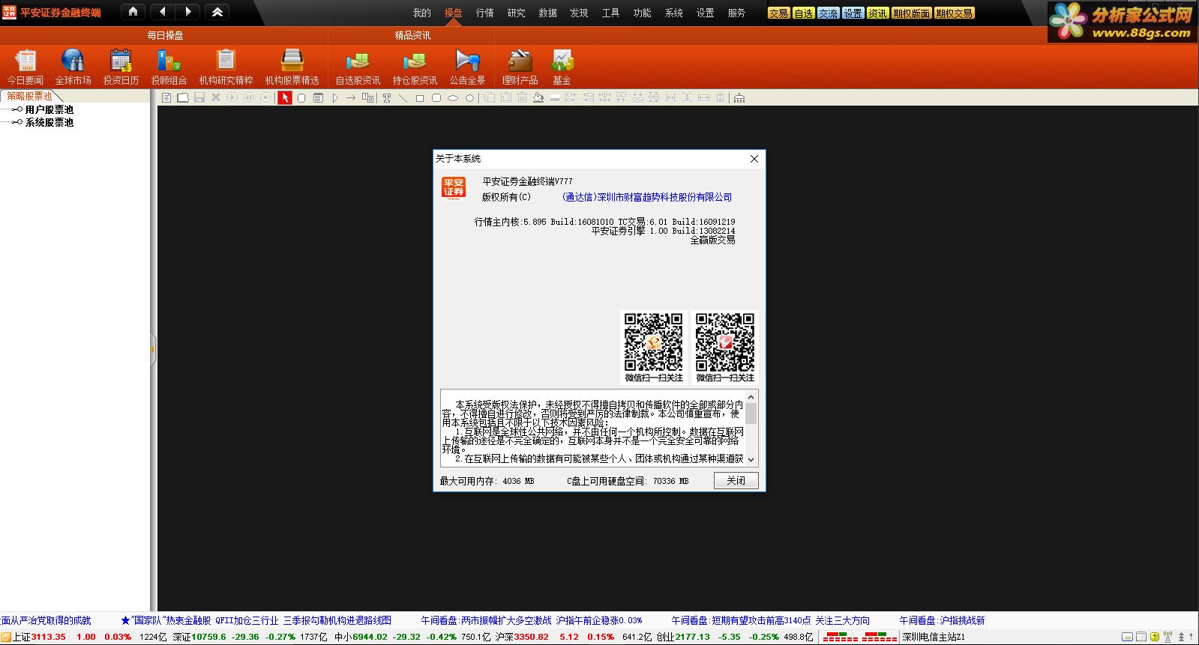
Task: Expand 系统股票池 tree node
Action: (17, 122)
